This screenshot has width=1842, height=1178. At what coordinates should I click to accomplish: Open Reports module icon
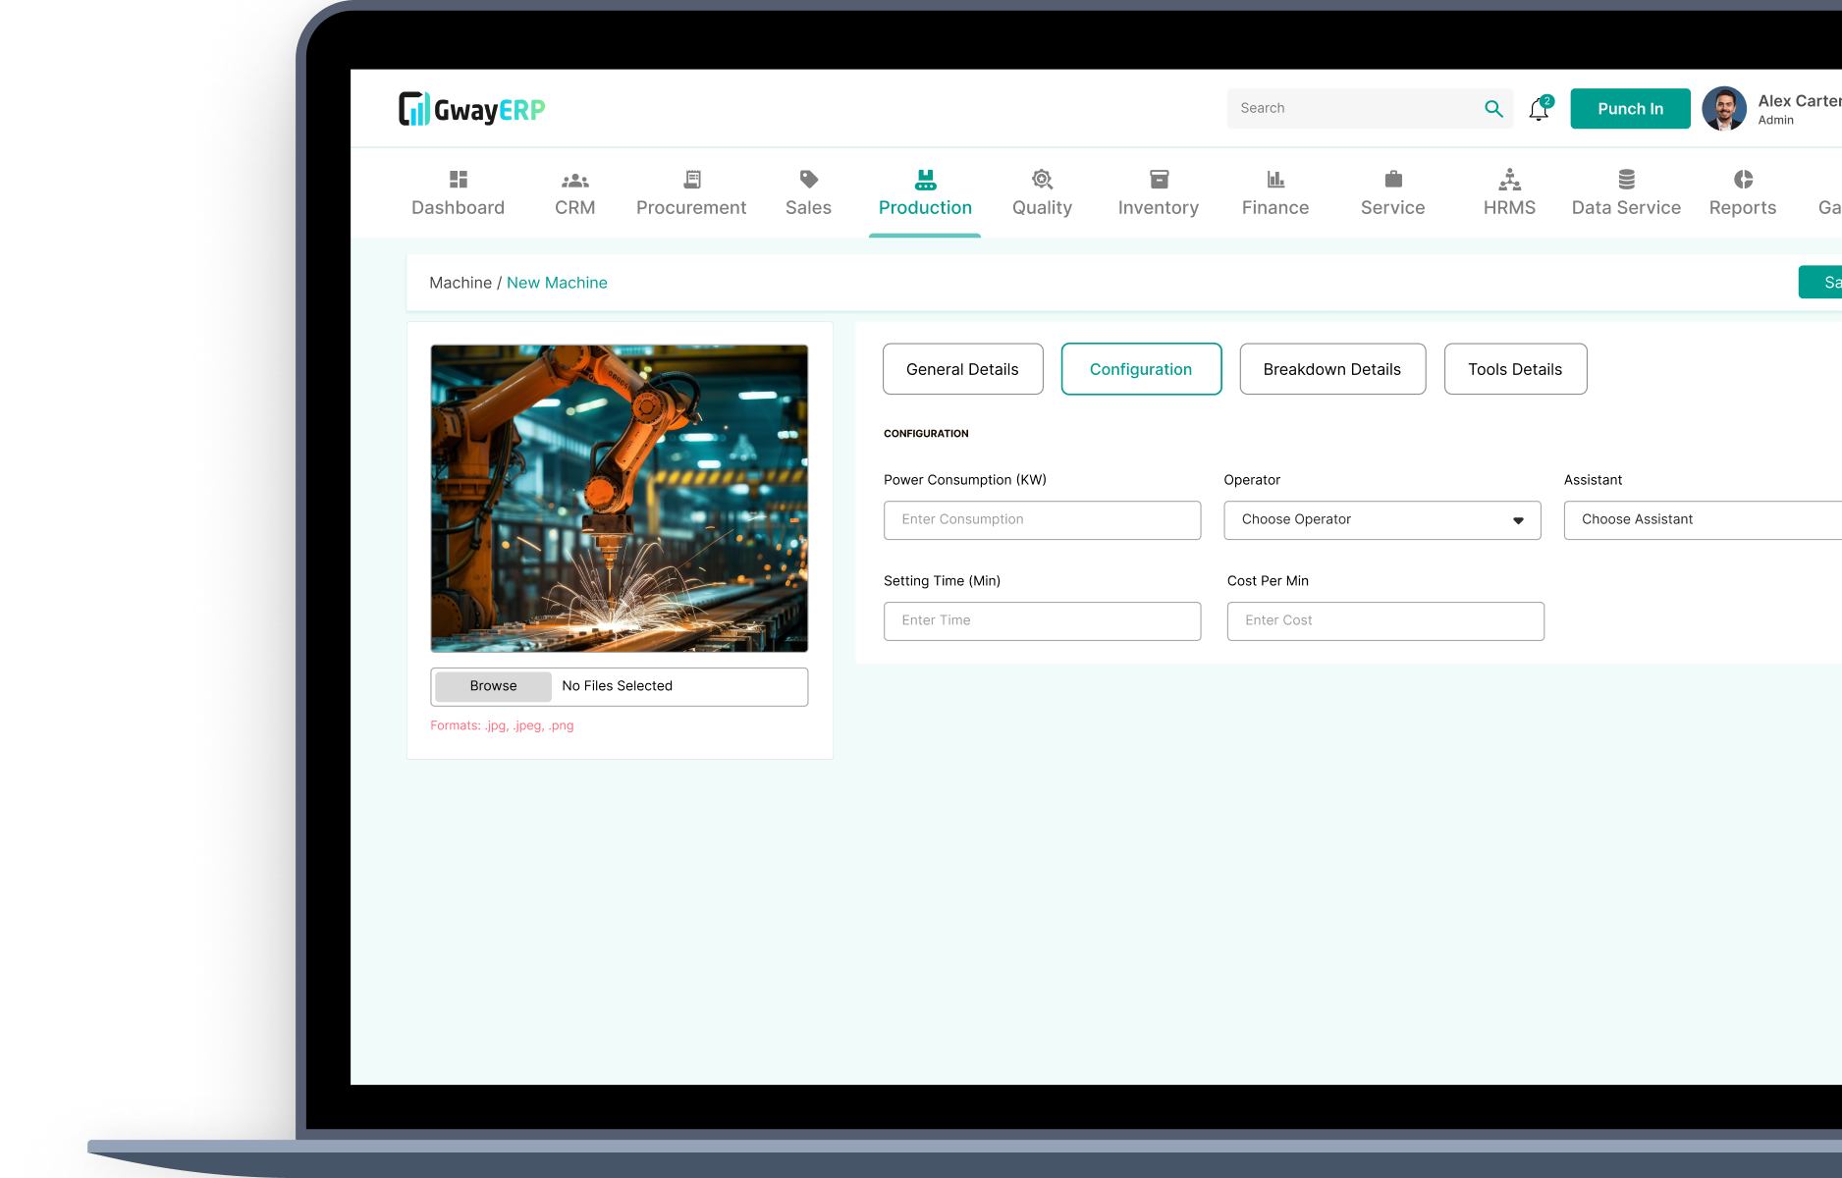point(1743,180)
